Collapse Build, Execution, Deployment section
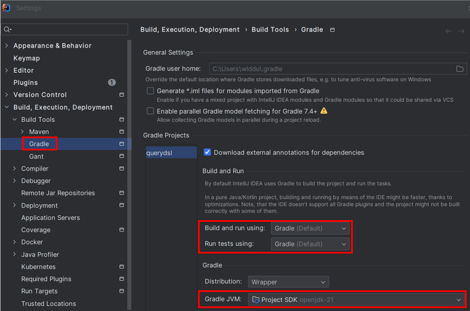 coord(7,107)
